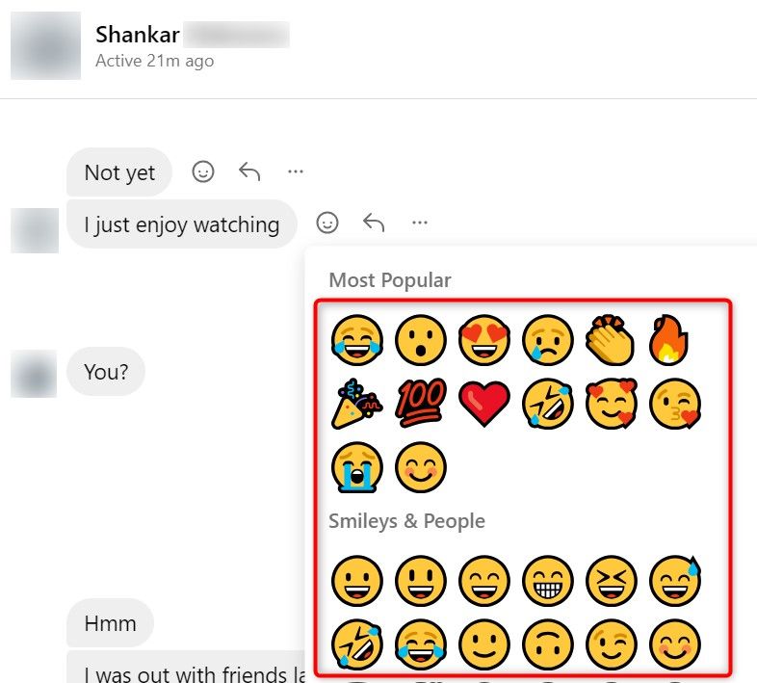Image resolution: width=757 pixels, height=683 pixels.
Task: Open emoji reaction for "Not yet" message
Action: click(x=203, y=171)
